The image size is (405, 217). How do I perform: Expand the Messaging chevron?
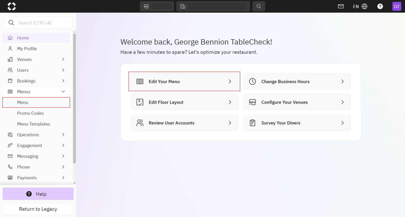click(63, 156)
